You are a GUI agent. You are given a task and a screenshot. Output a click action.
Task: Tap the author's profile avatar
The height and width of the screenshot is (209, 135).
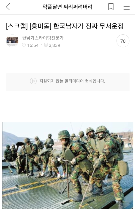(12, 41)
